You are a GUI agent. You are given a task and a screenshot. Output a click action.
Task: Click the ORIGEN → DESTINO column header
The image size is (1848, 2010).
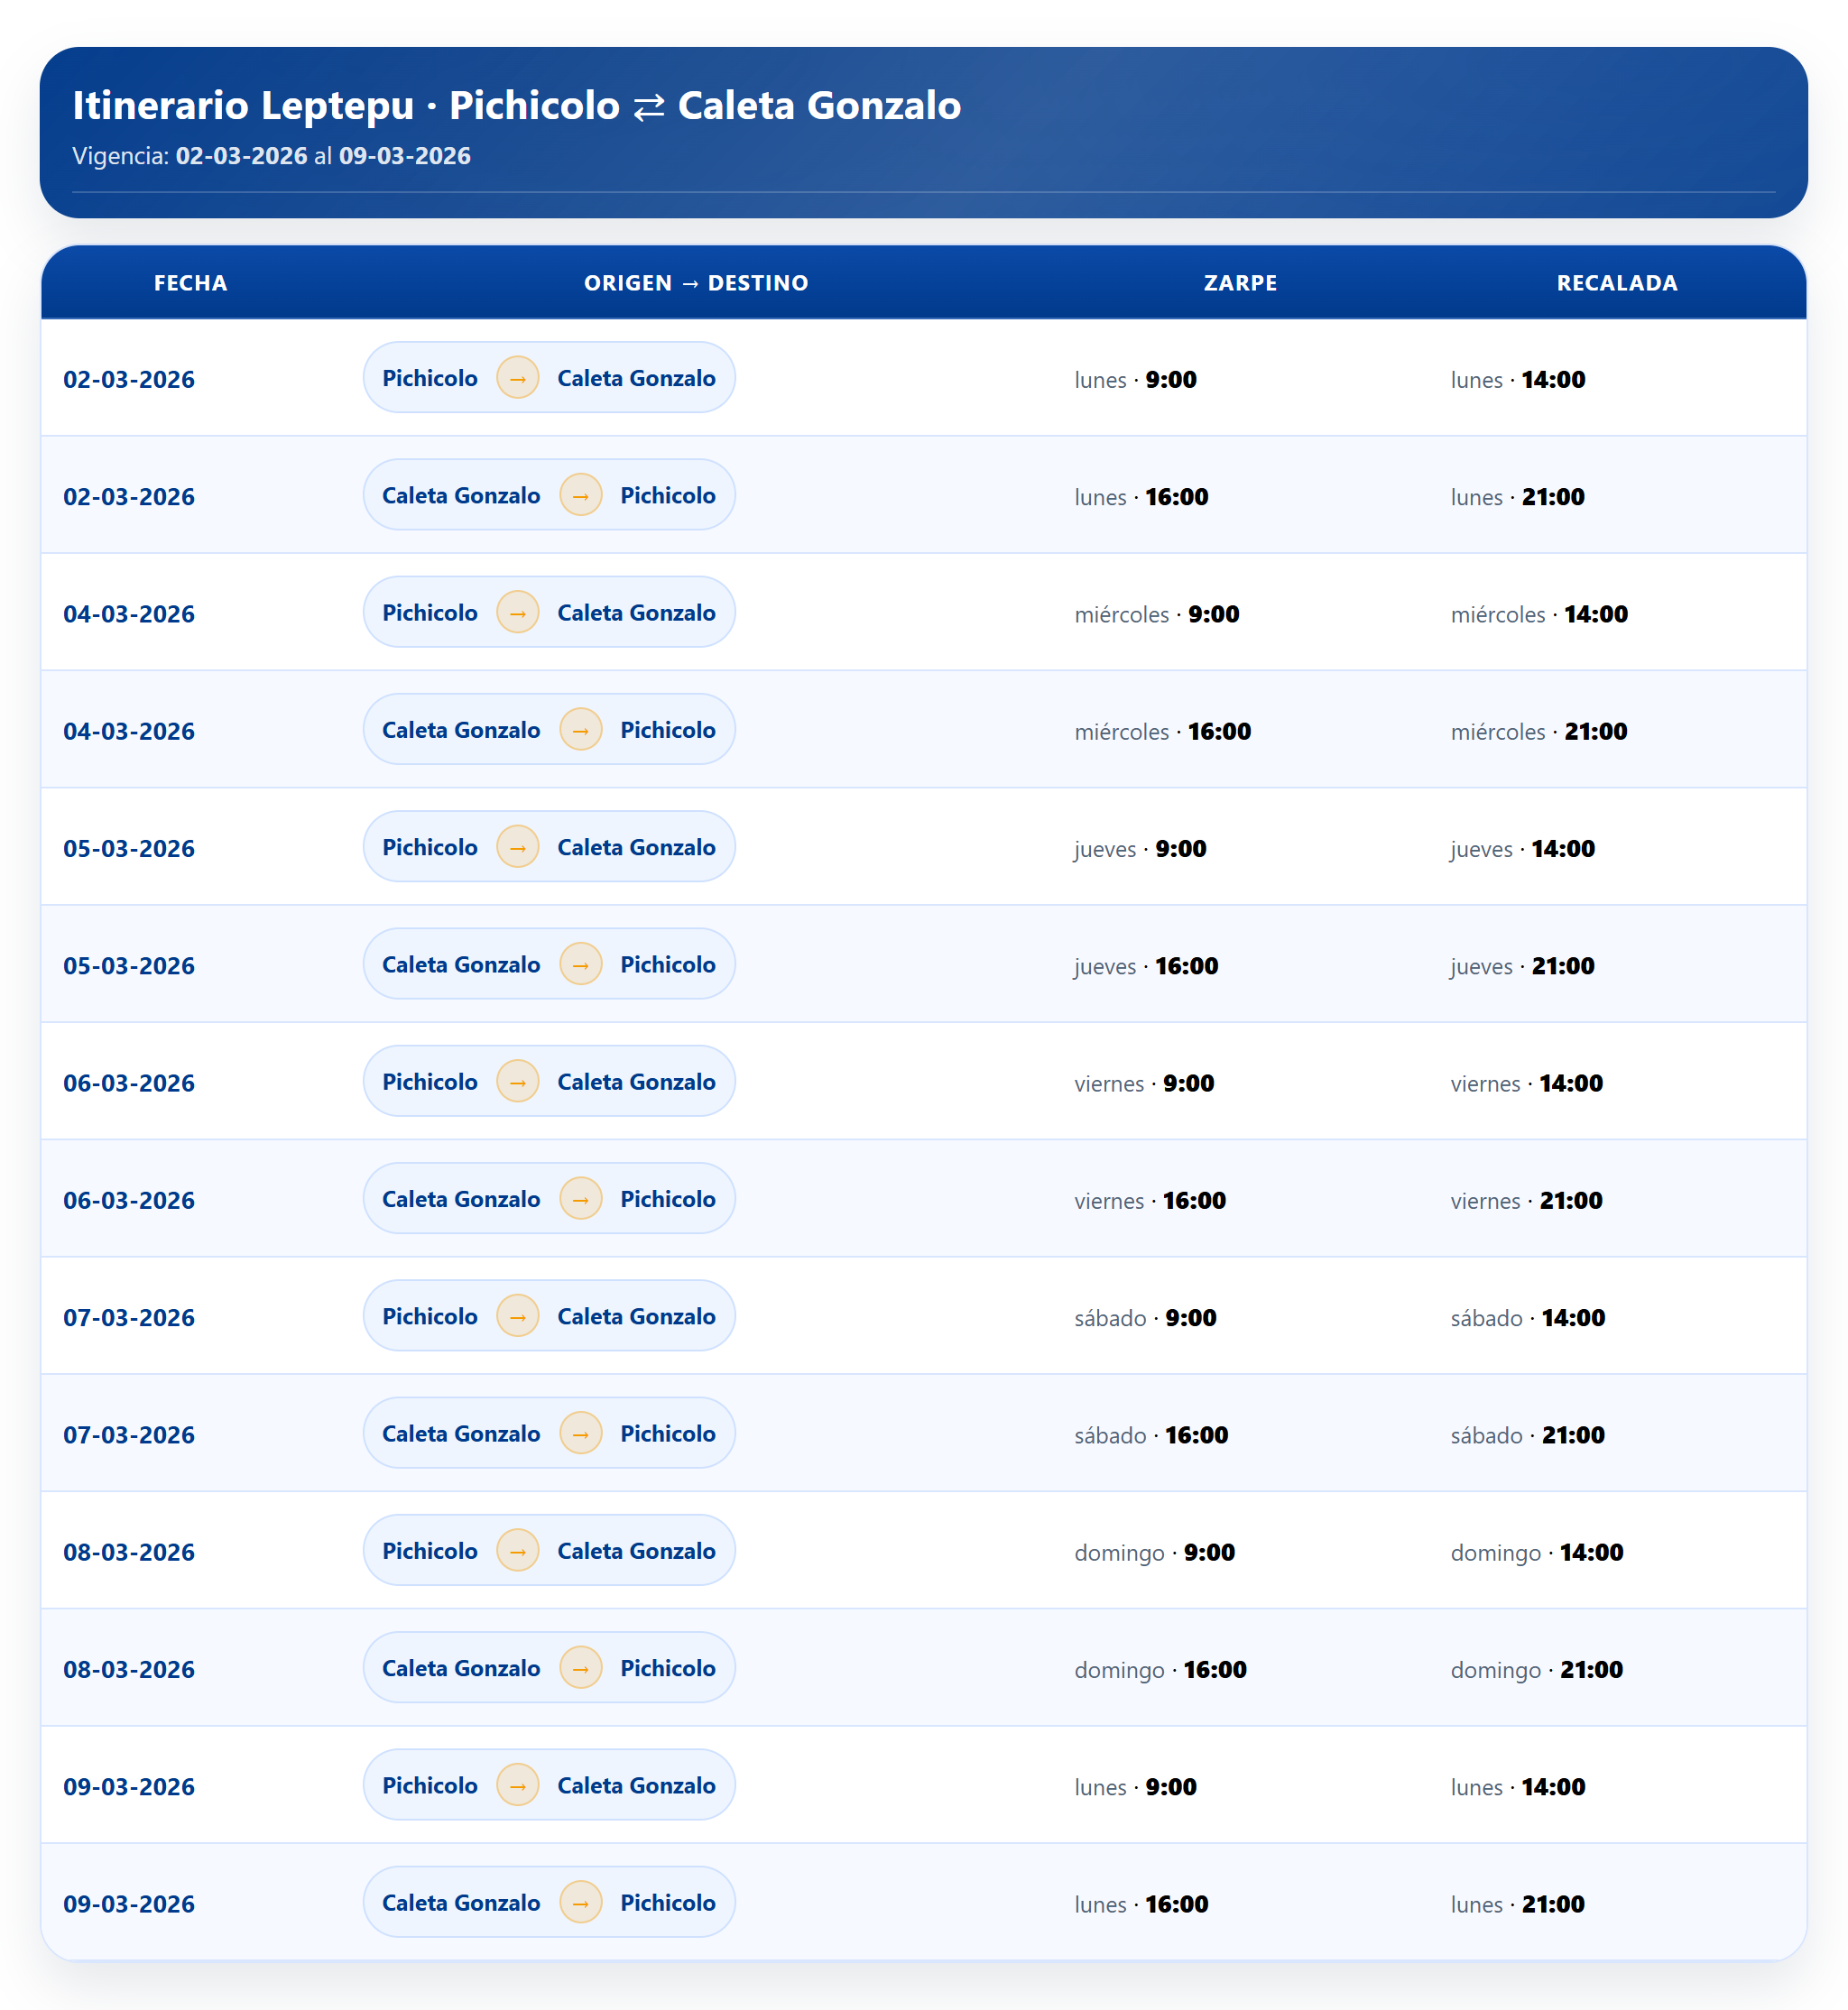[696, 283]
